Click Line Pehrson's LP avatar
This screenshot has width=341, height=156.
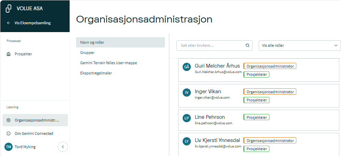[x=186, y=118]
